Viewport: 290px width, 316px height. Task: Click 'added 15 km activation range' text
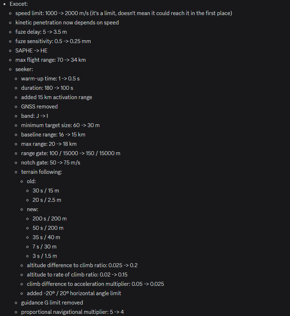[57, 97]
